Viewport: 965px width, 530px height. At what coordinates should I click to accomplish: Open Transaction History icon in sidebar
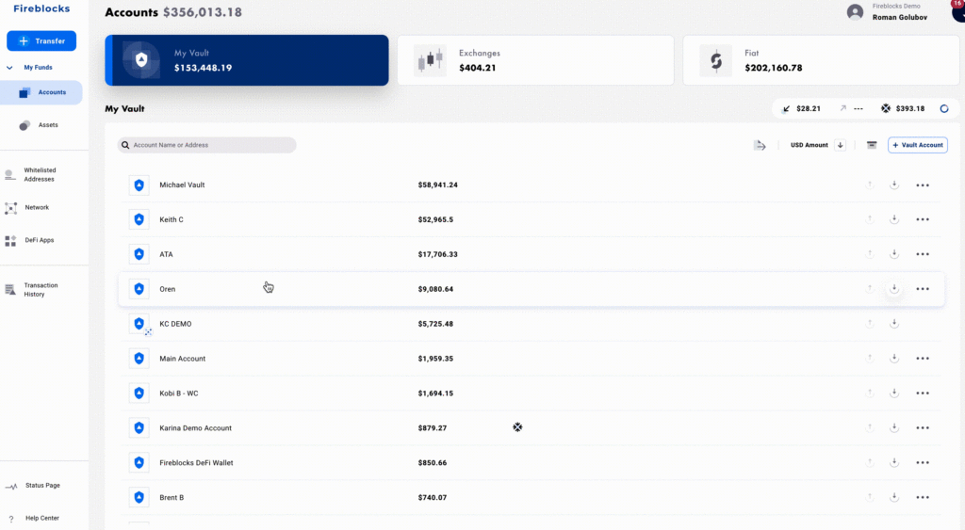10,290
